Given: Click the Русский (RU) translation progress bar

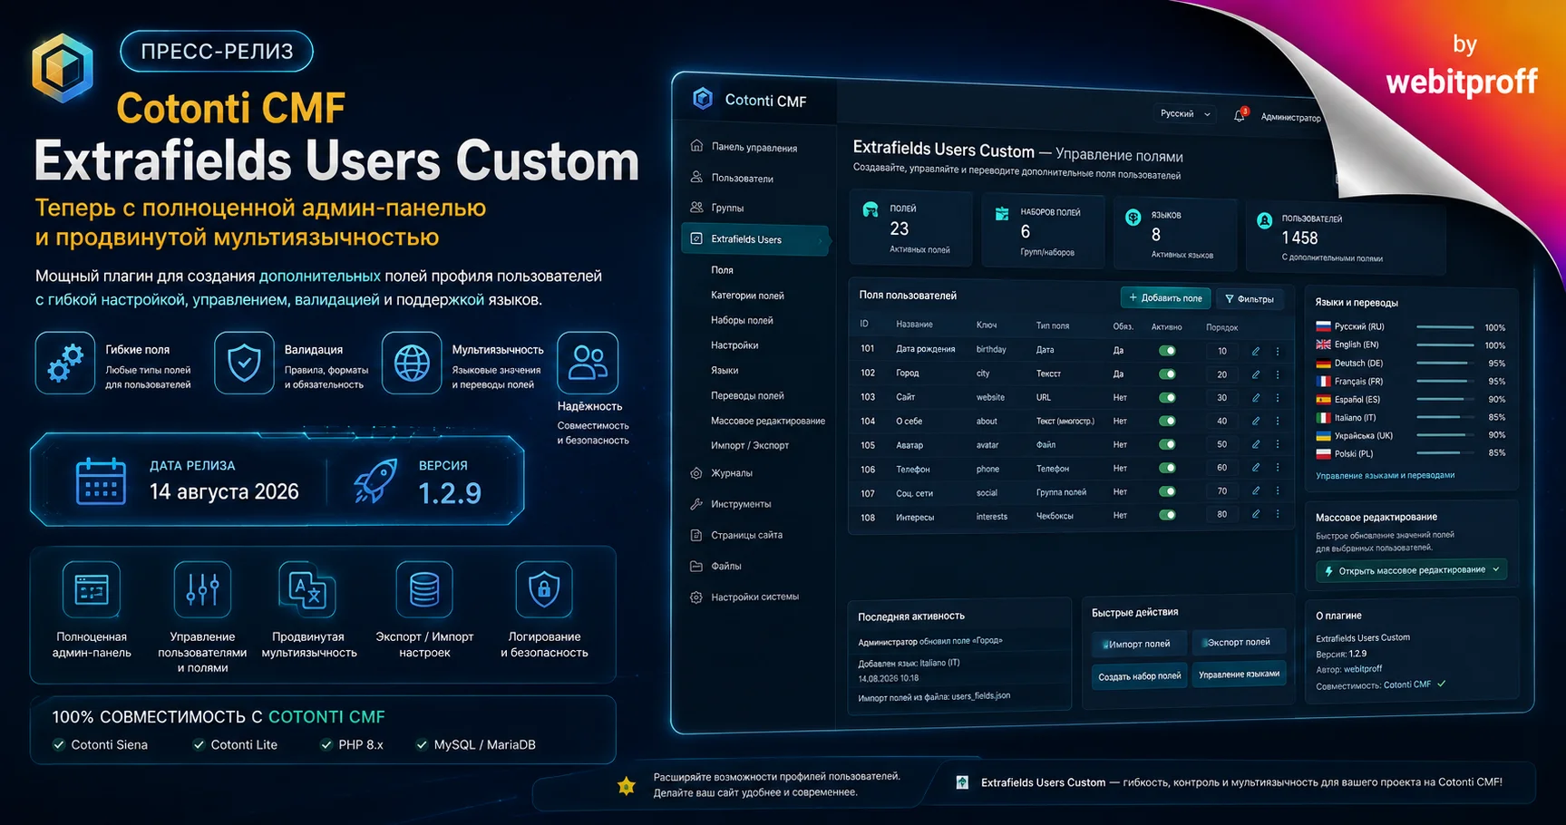Looking at the screenshot, I should click(1445, 327).
